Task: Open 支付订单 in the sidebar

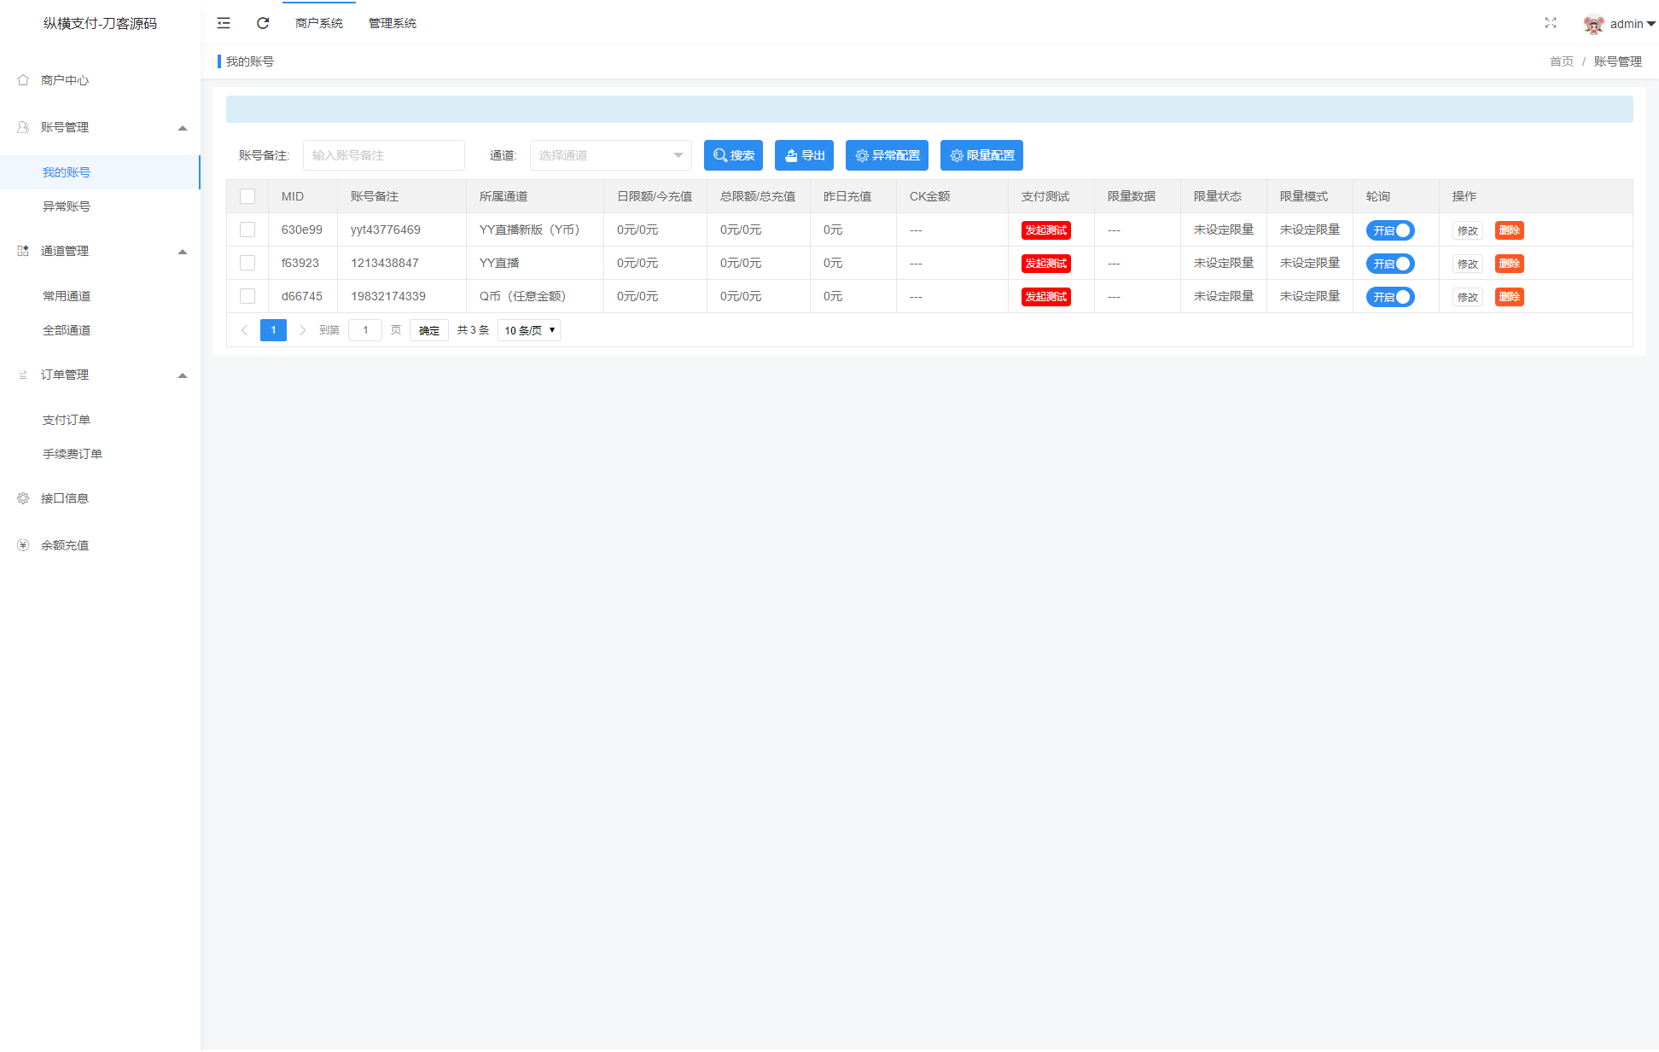Action: coord(100,420)
